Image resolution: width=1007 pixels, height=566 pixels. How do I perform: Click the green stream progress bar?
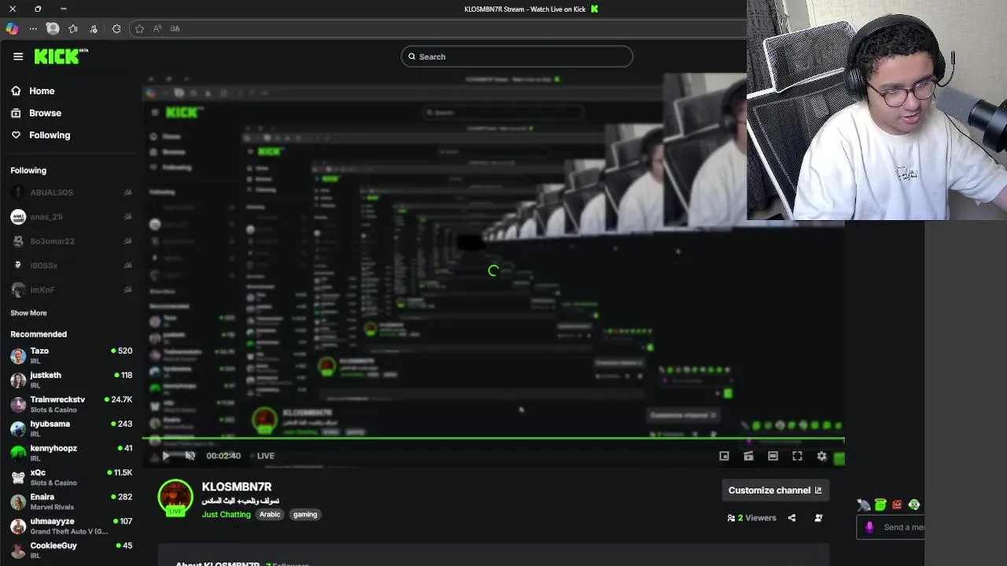(493, 439)
